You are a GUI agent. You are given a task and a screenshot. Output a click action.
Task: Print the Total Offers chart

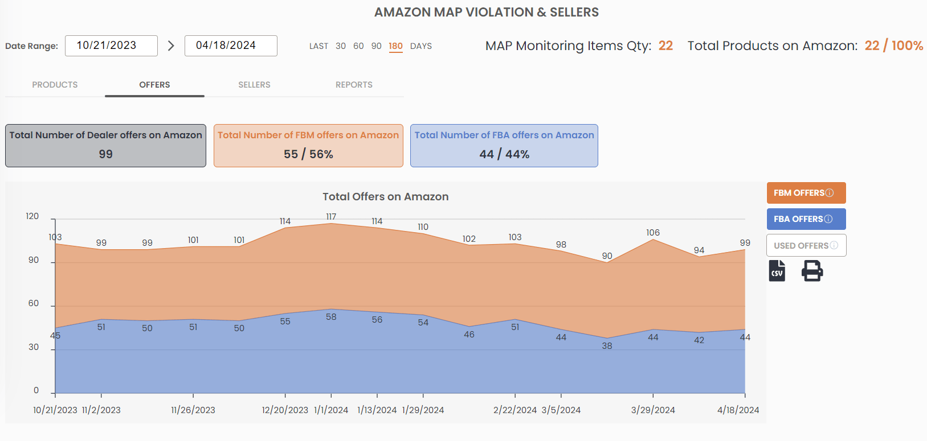(812, 271)
